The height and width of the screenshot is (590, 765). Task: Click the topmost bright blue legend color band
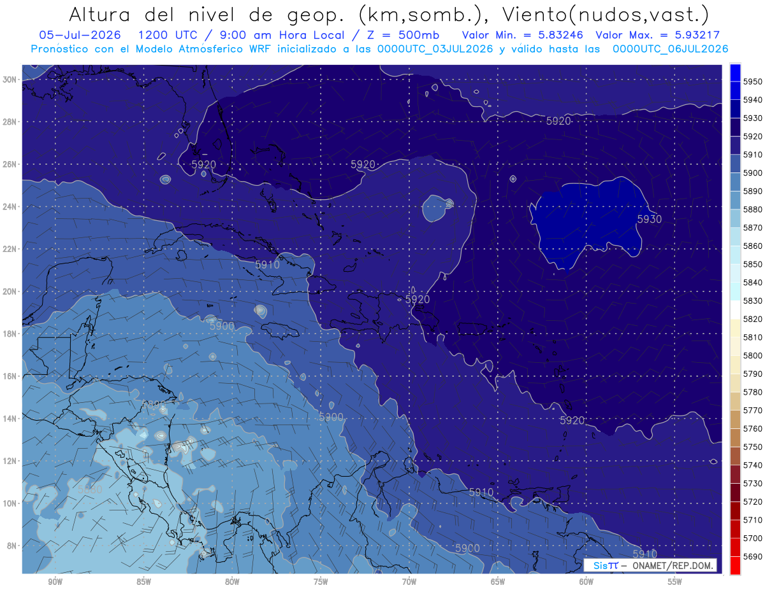[735, 72]
